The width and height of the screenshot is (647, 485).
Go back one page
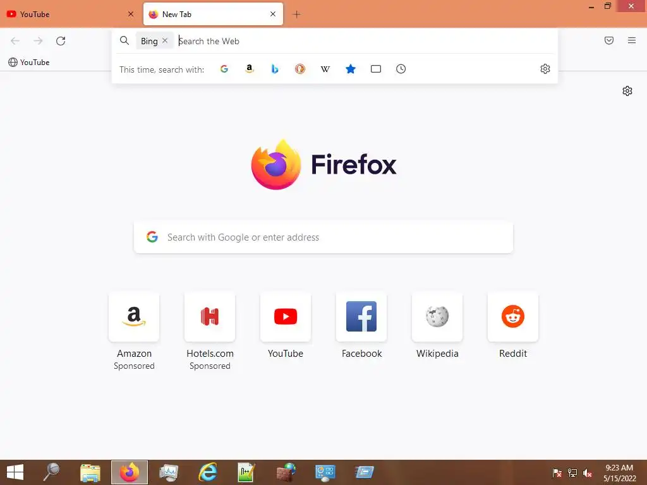(15, 41)
